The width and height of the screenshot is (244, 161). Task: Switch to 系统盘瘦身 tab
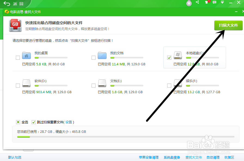click(172, 157)
